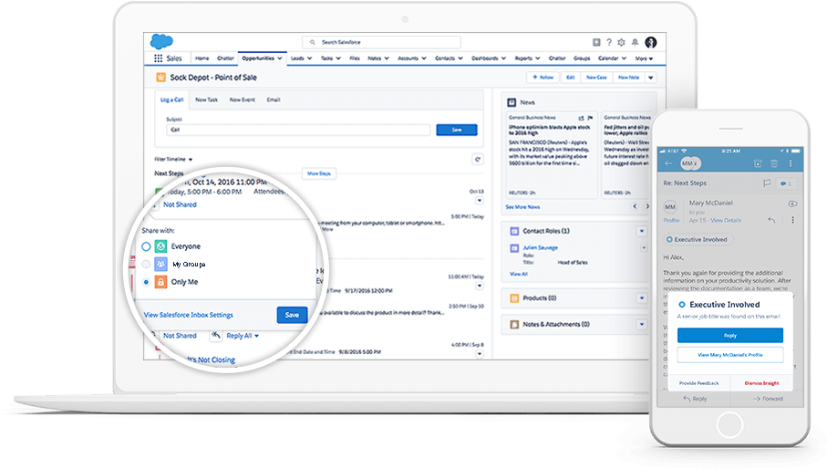Click the New Note button
827x469 pixels.
point(628,78)
